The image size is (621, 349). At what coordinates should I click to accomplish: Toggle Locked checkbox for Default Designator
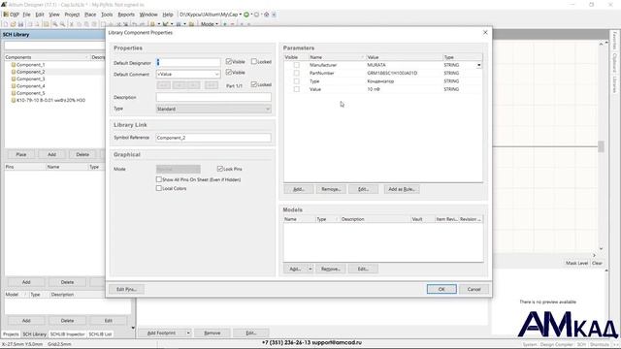point(254,61)
